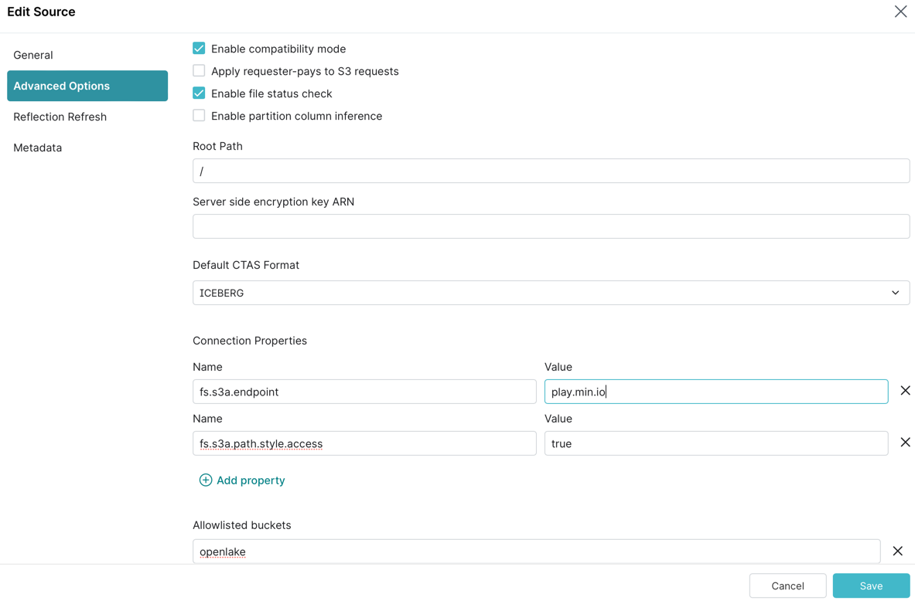Save the source settings
This screenshot has width=915, height=604.
[871, 585]
